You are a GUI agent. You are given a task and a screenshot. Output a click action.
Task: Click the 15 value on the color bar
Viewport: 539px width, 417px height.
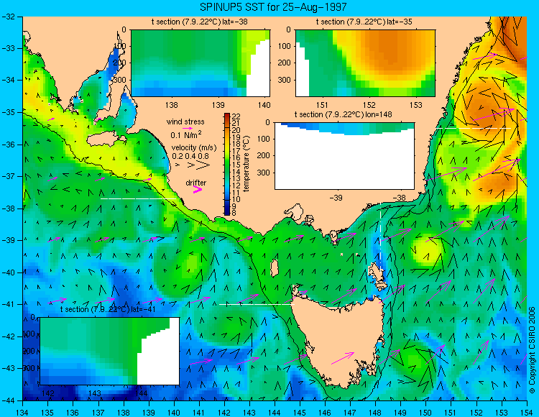(x=236, y=165)
